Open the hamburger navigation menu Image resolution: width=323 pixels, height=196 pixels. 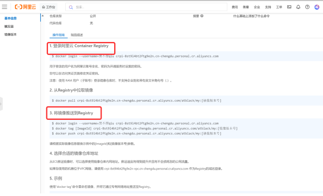4,7
